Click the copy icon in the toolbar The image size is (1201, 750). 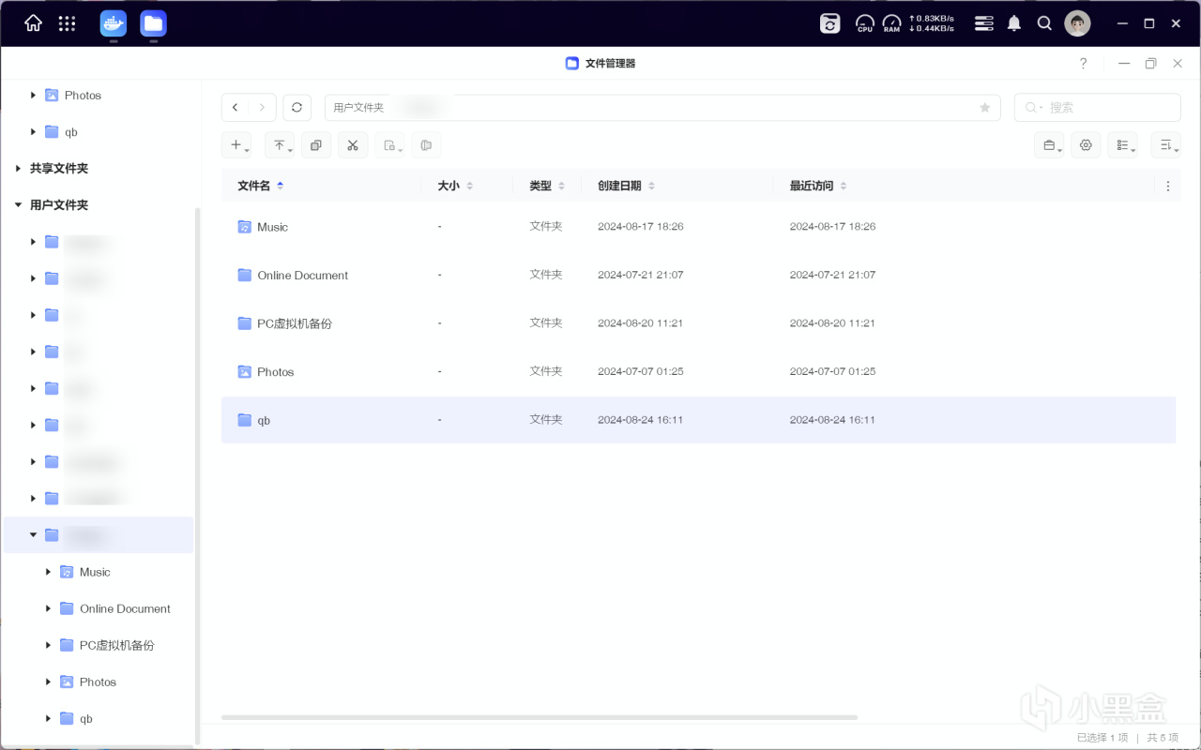(316, 145)
